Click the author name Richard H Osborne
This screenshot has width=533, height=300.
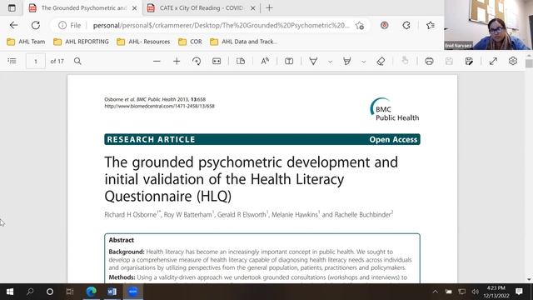coord(130,215)
